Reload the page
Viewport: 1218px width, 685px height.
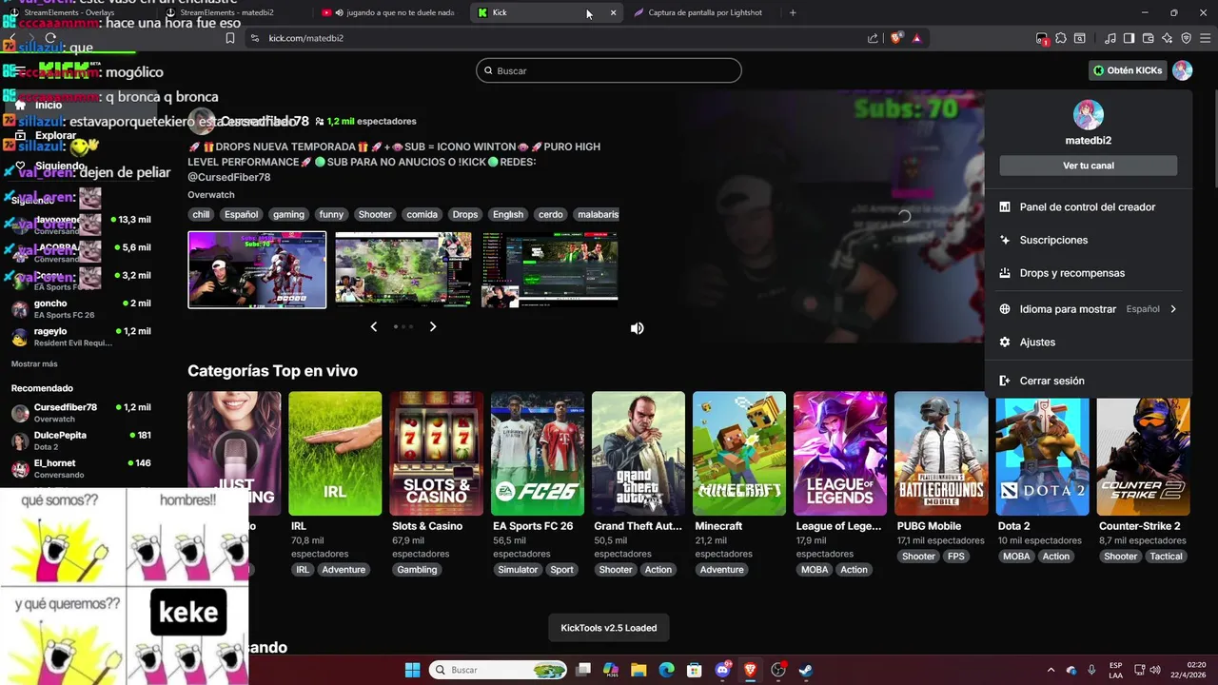coord(50,38)
